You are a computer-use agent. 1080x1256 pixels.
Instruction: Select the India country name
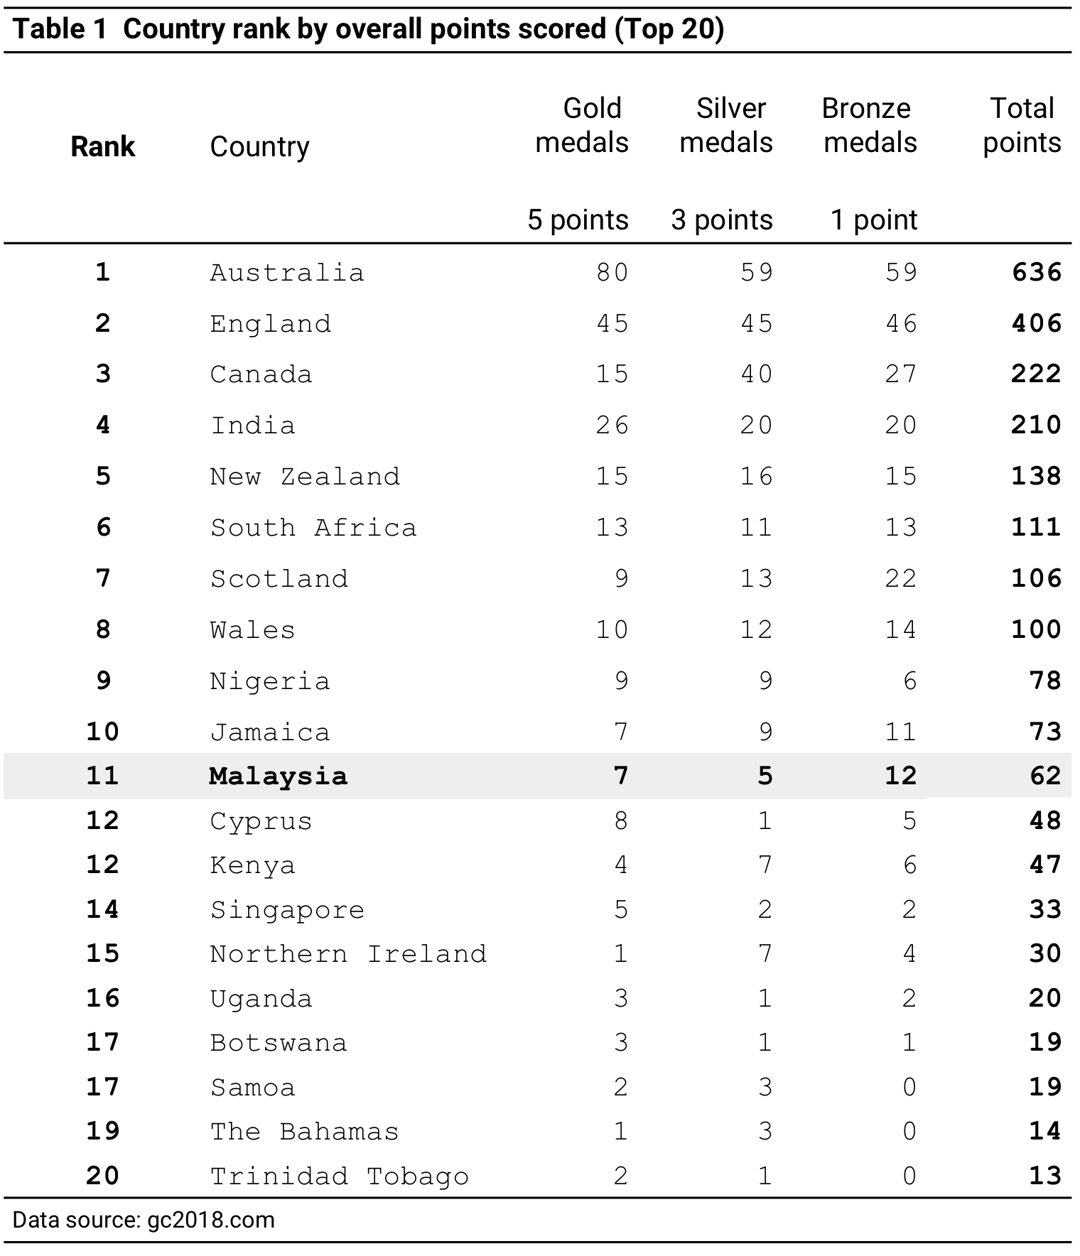(253, 426)
